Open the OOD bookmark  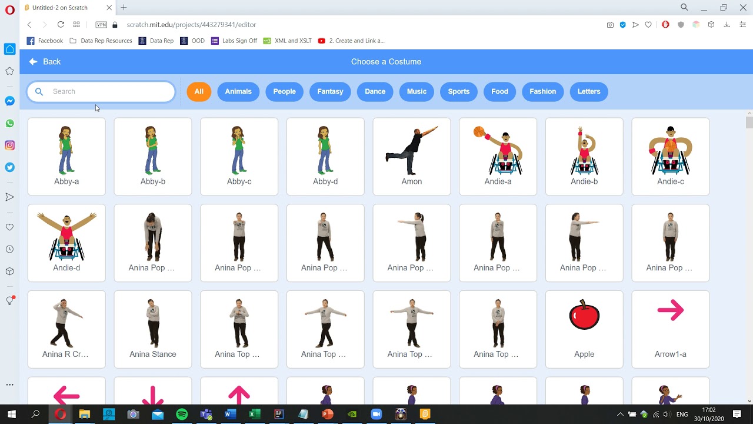click(192, 41)
